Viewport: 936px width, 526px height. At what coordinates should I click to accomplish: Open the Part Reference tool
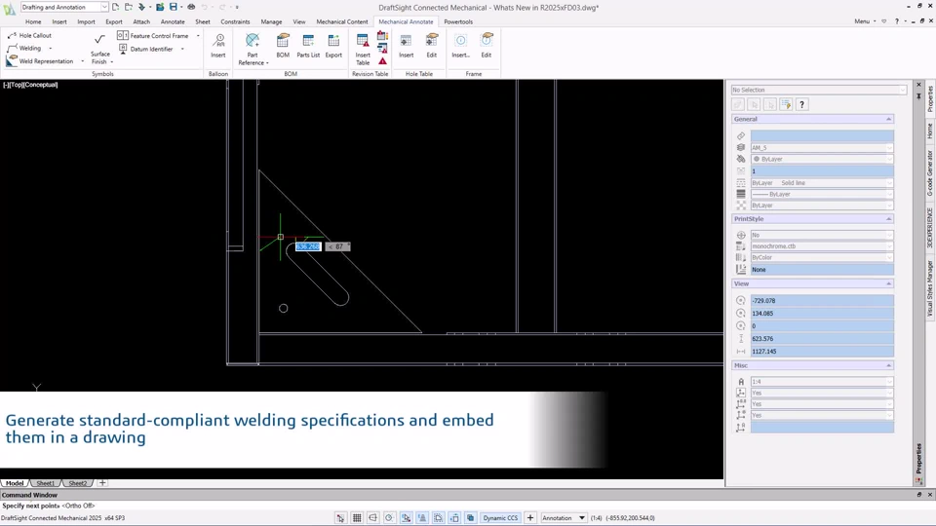click(x=253, y=49)
